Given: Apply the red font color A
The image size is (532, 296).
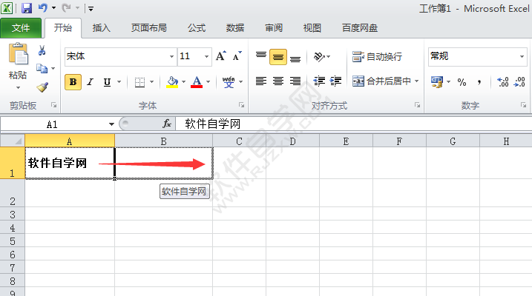Looking at the screenshot, I should pos(197,82).
